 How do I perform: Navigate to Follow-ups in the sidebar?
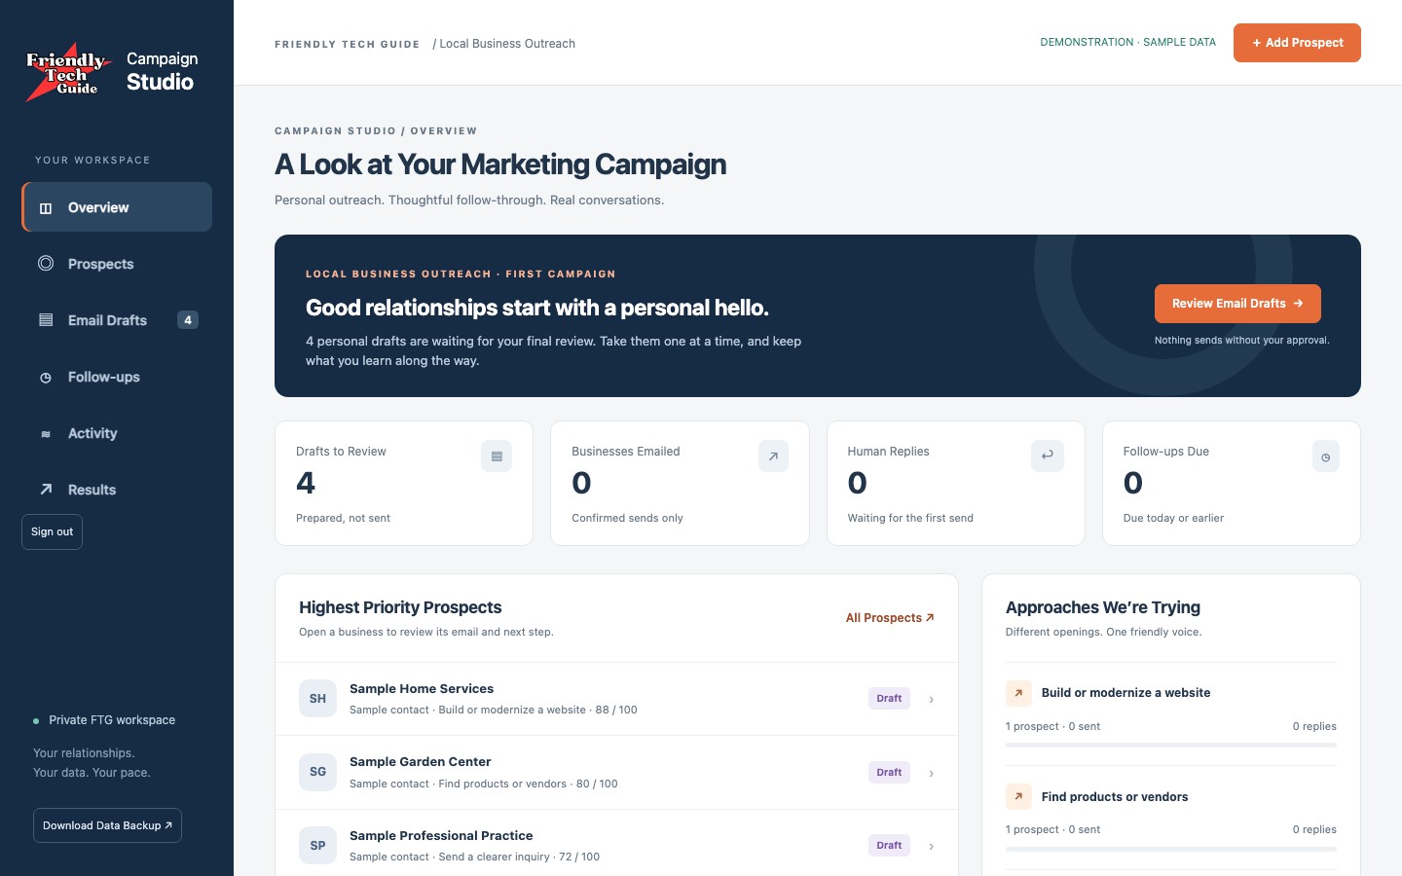pos(117,377)
